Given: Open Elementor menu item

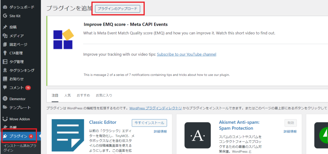Looking at the screenshot, I should click(17, 99).
